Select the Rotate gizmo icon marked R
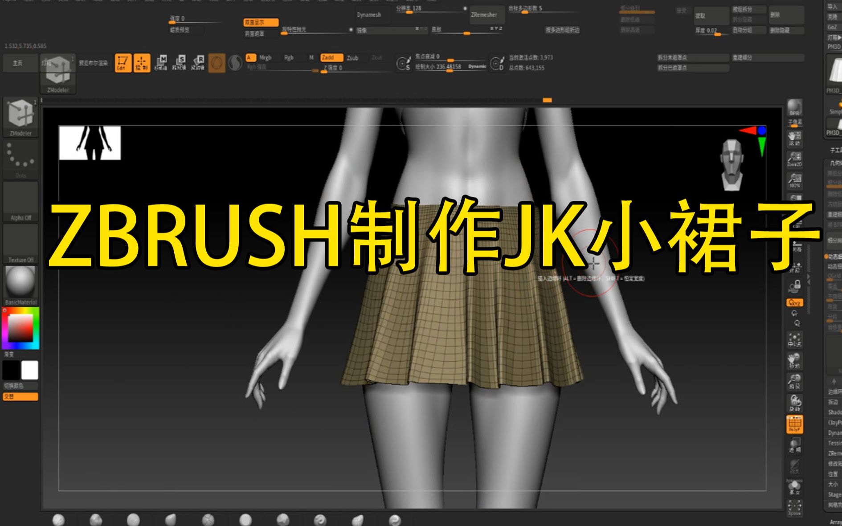This screenshot has width=842, height=526. (197, 63)
